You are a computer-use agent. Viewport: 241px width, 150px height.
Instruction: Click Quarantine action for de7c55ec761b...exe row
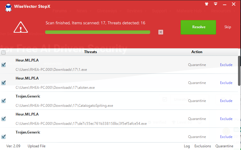[197, 118]
